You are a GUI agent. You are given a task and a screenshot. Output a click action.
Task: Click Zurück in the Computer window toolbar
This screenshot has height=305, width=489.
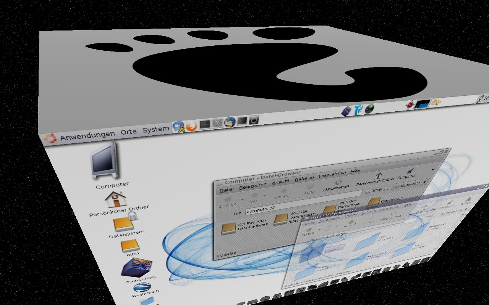pos(227,202)
